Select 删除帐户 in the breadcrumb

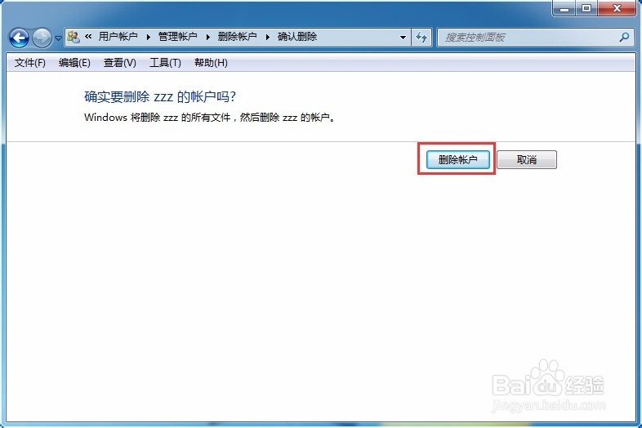point(238,37)
